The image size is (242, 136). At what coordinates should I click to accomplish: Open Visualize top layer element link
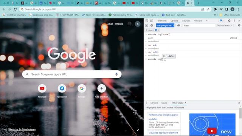point(163,133)
